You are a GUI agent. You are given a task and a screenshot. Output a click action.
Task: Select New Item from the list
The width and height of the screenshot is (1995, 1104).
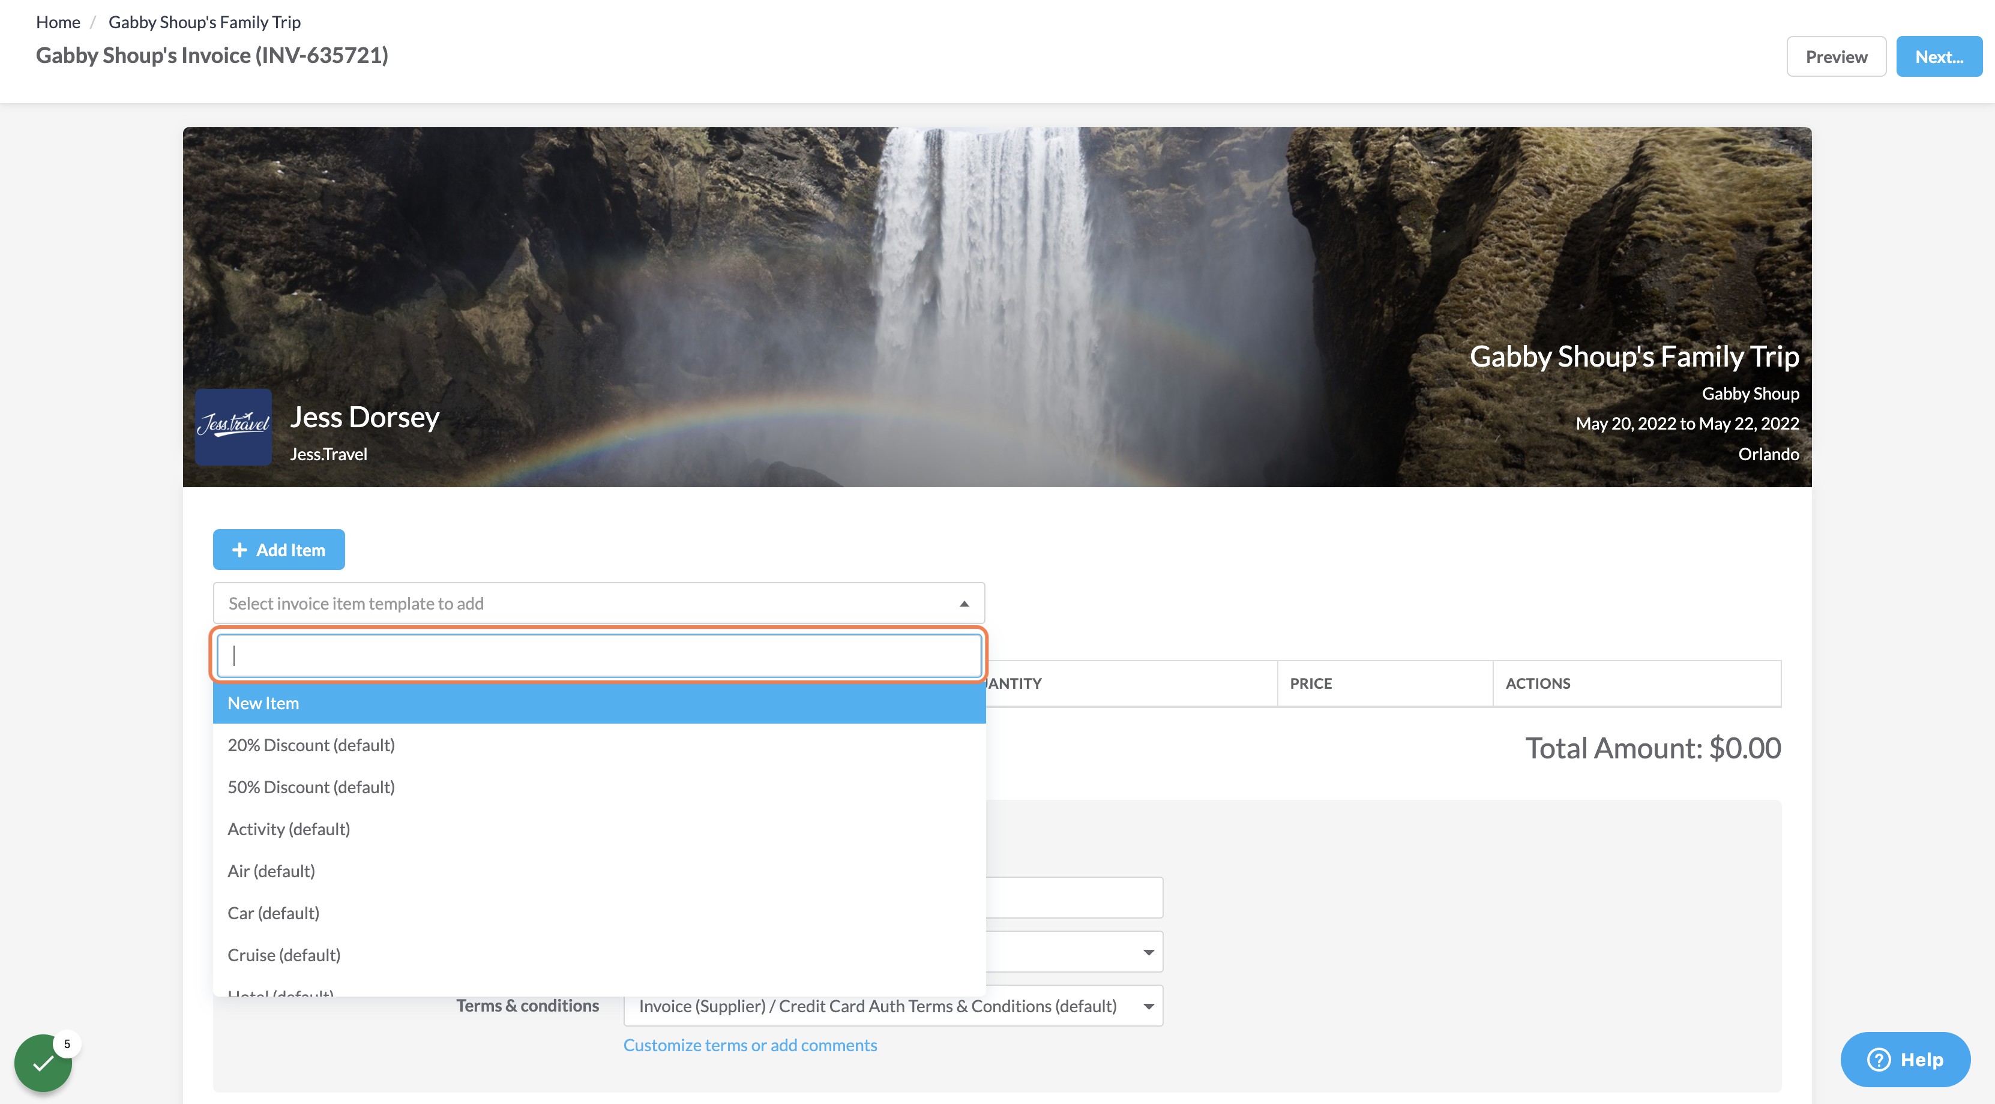598,703
